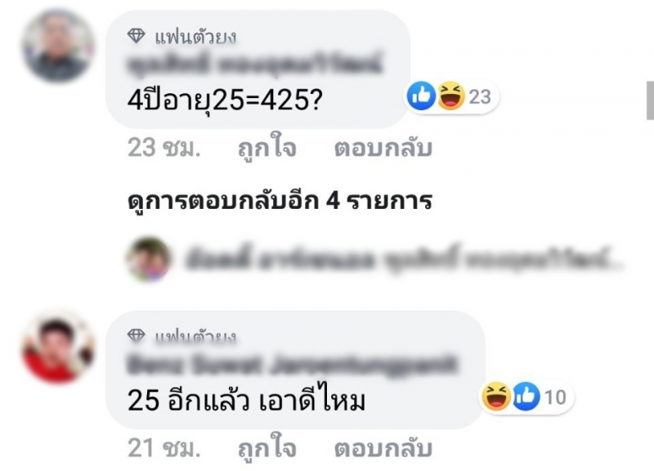The width and height of the screenshot is (654, 471).
Task: Click the like thumb reaction on 425 comment
Action: [x=421, y=96]
